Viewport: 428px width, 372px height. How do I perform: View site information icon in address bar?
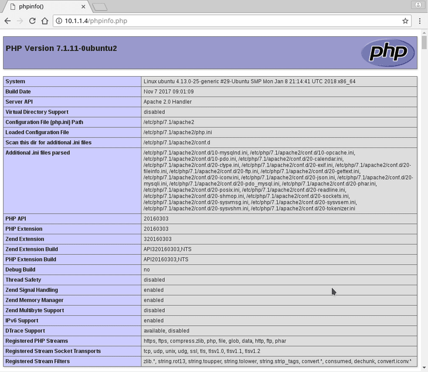coord(59,21)
